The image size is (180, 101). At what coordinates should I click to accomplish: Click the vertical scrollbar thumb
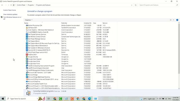click(179, 49)
